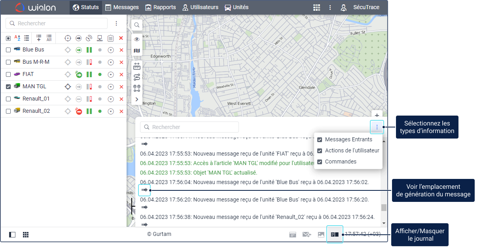The height and width of the screenshot is (247, 483).
Task: Click the zoom in plus button on map
Action: (x=377, y=115)
